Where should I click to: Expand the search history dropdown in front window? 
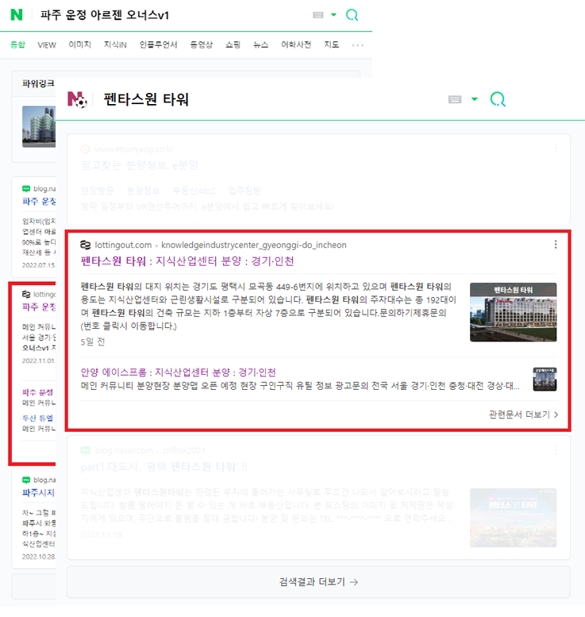pos(475,99)
